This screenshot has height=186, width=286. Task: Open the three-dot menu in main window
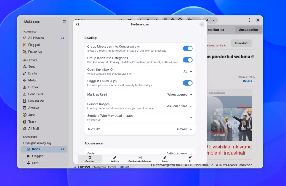pos(249,20)
